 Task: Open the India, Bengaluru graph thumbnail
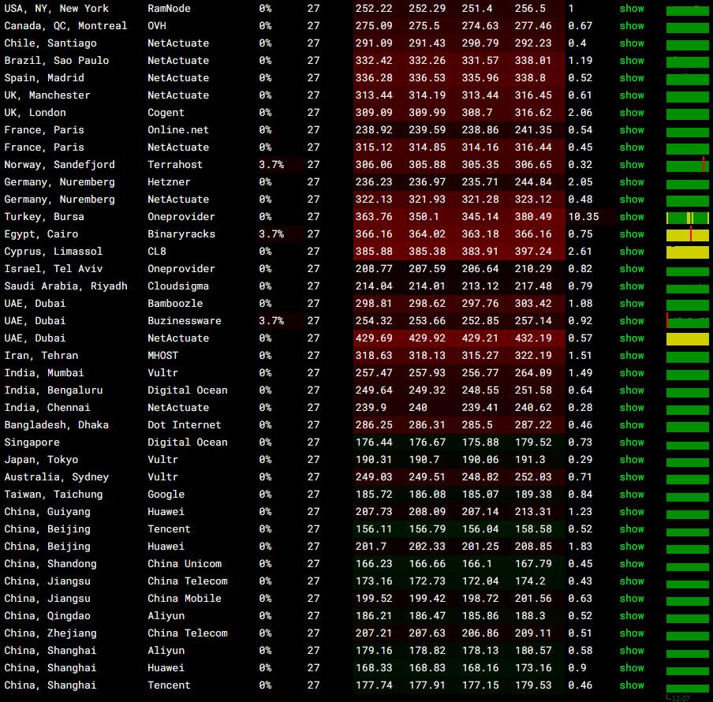(x=688, y=392)
